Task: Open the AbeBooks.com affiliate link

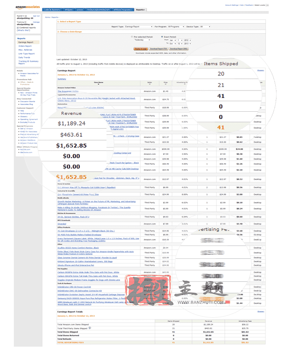Action: [x=26, y=152]
